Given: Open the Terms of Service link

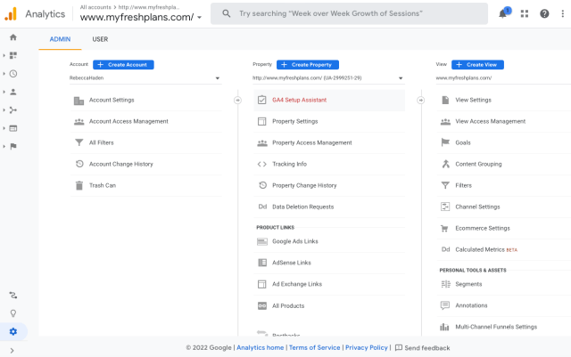Looking at the screenshot, I should coord(315,347).
